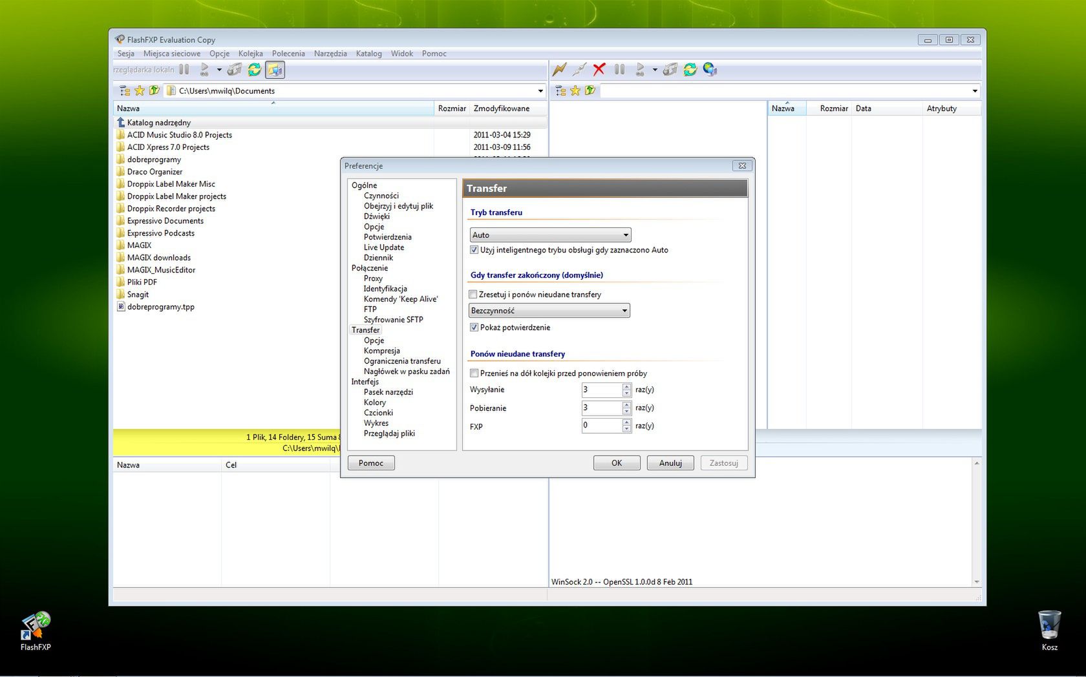The height and width of the screenshot is (677, 1086).
Task: Open the Kolejka menu
Action: [x=250, y=54]
